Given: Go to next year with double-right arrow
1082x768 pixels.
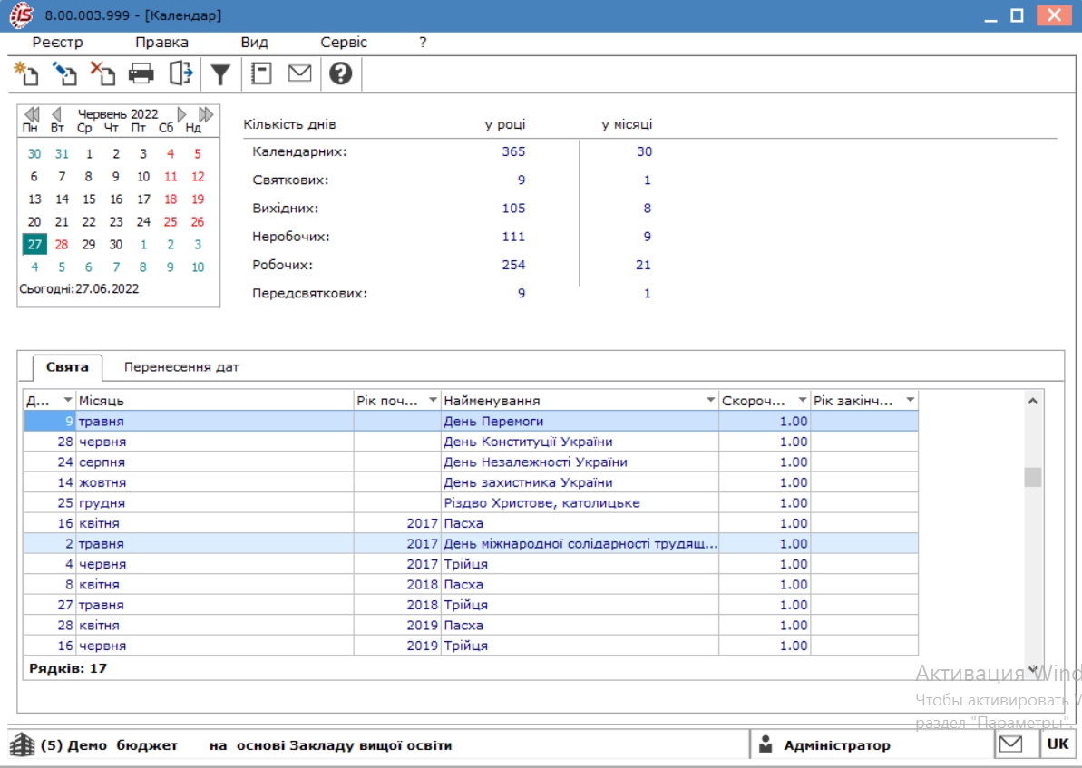Looking at the screenshot, I should tap(206, 114).
